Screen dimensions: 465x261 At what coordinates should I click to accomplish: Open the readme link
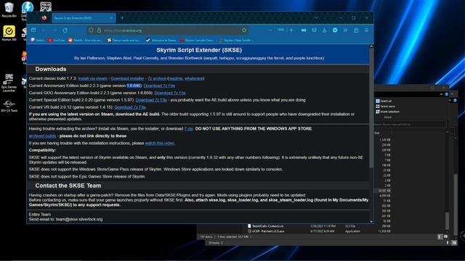[176, 78]
